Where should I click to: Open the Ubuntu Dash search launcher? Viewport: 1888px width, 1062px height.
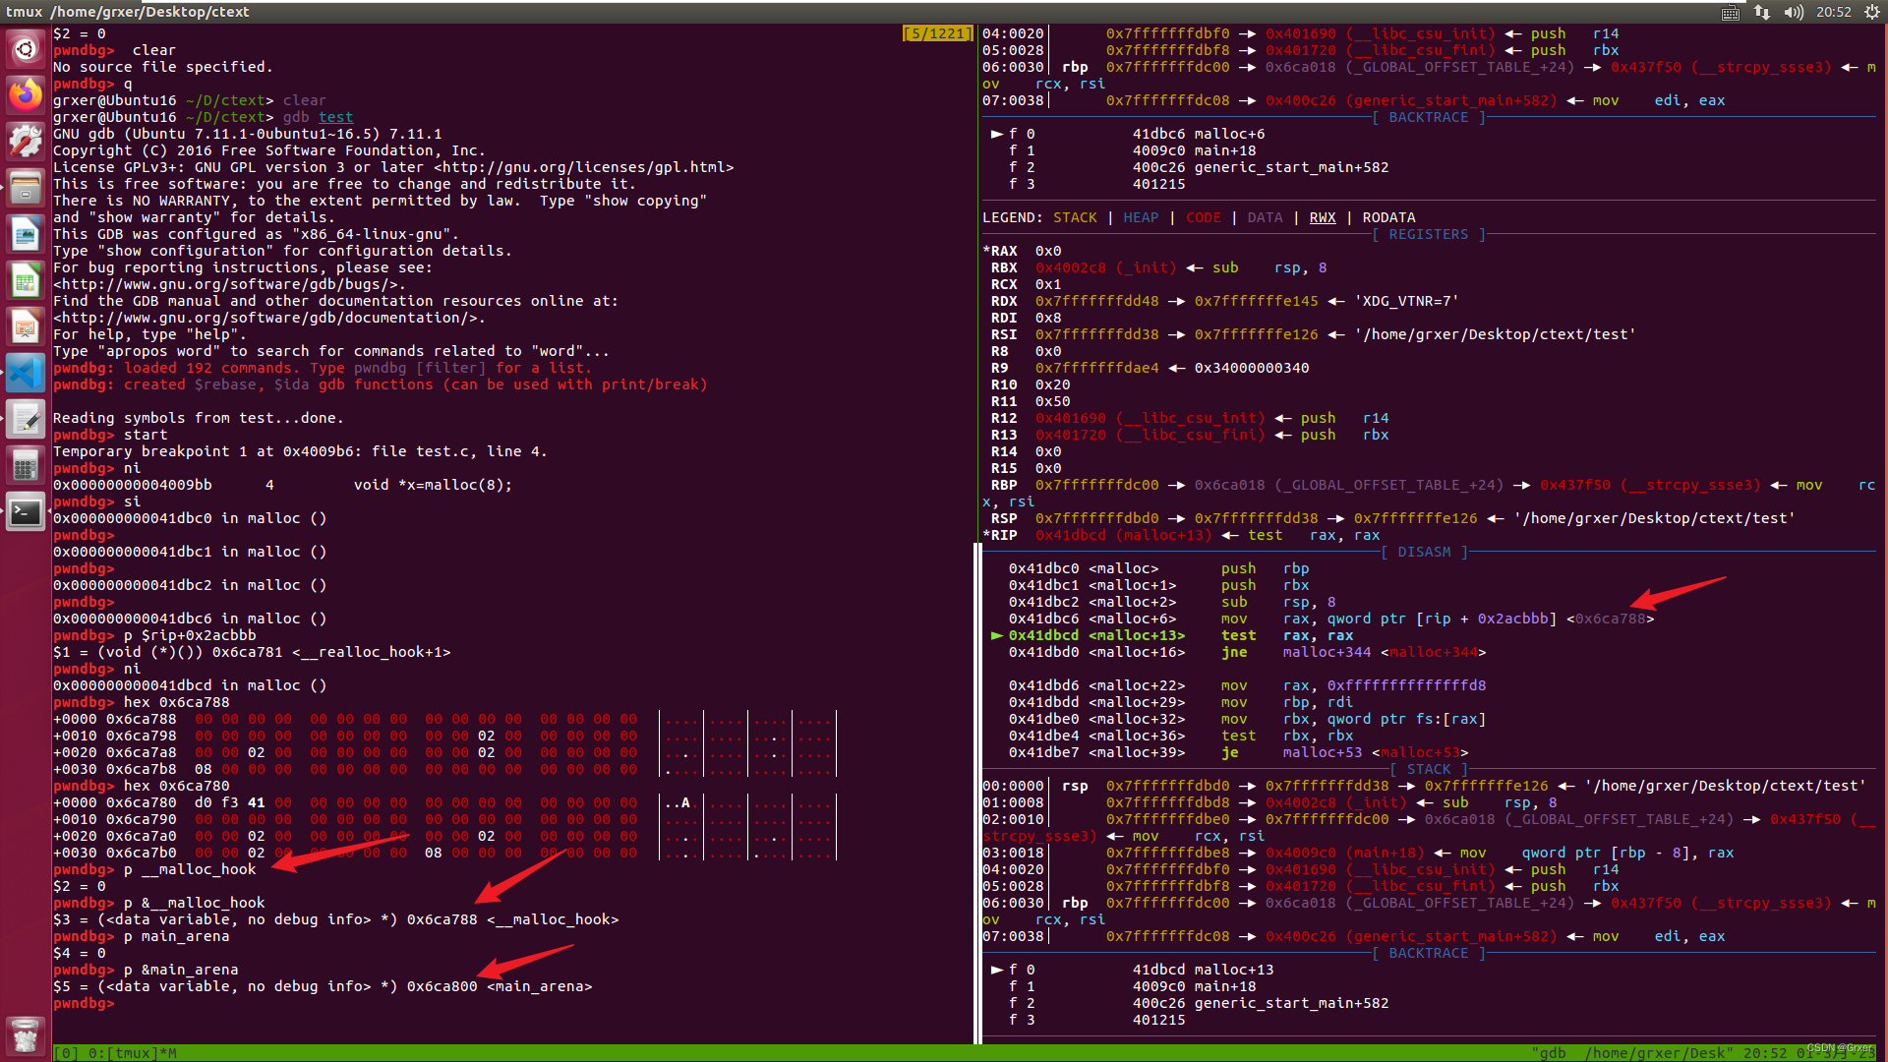[x=26, y=48]
